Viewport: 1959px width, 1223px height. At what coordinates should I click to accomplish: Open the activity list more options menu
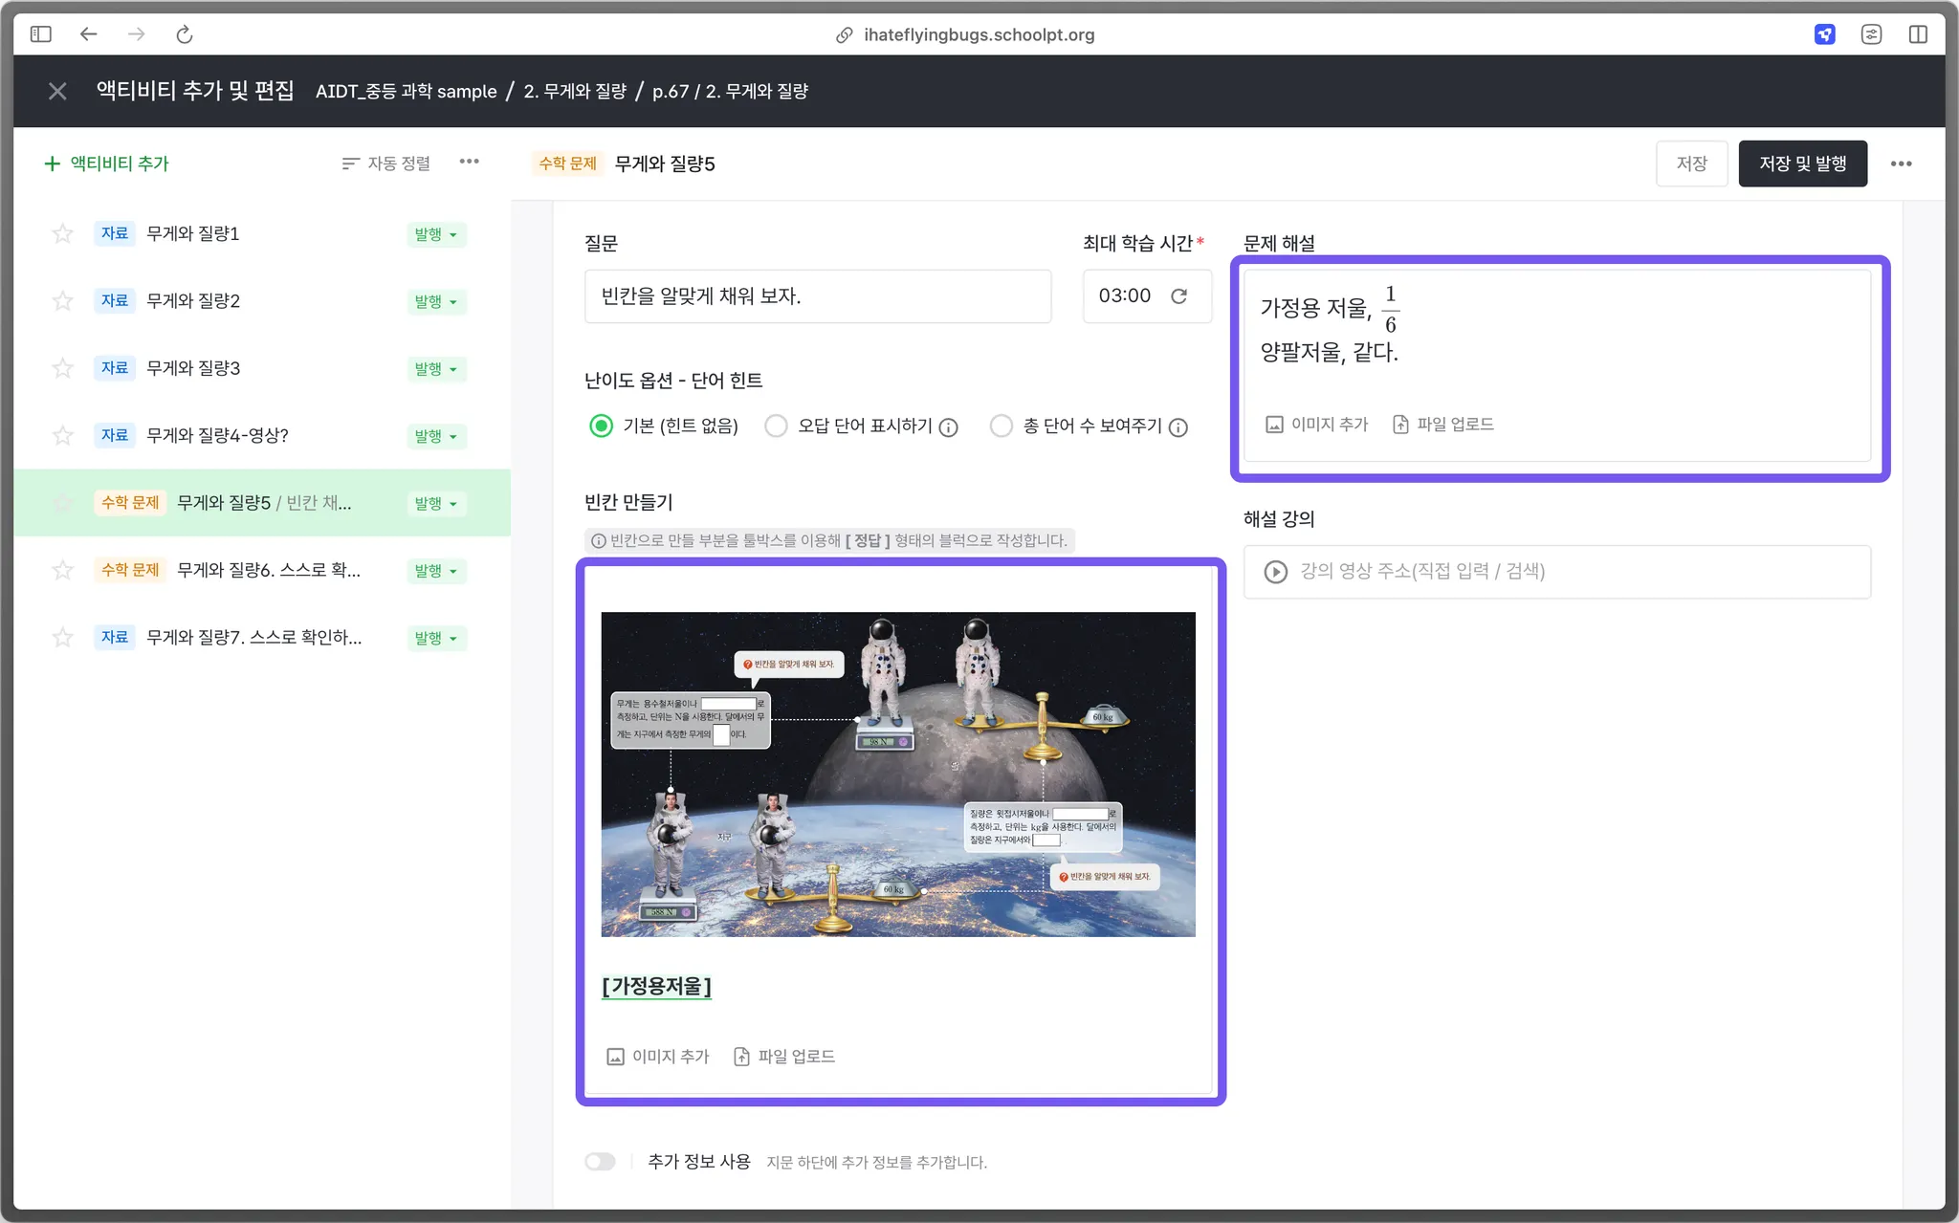click(x=469, y=163)
